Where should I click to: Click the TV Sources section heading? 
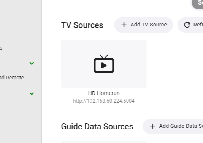(82, 25)
